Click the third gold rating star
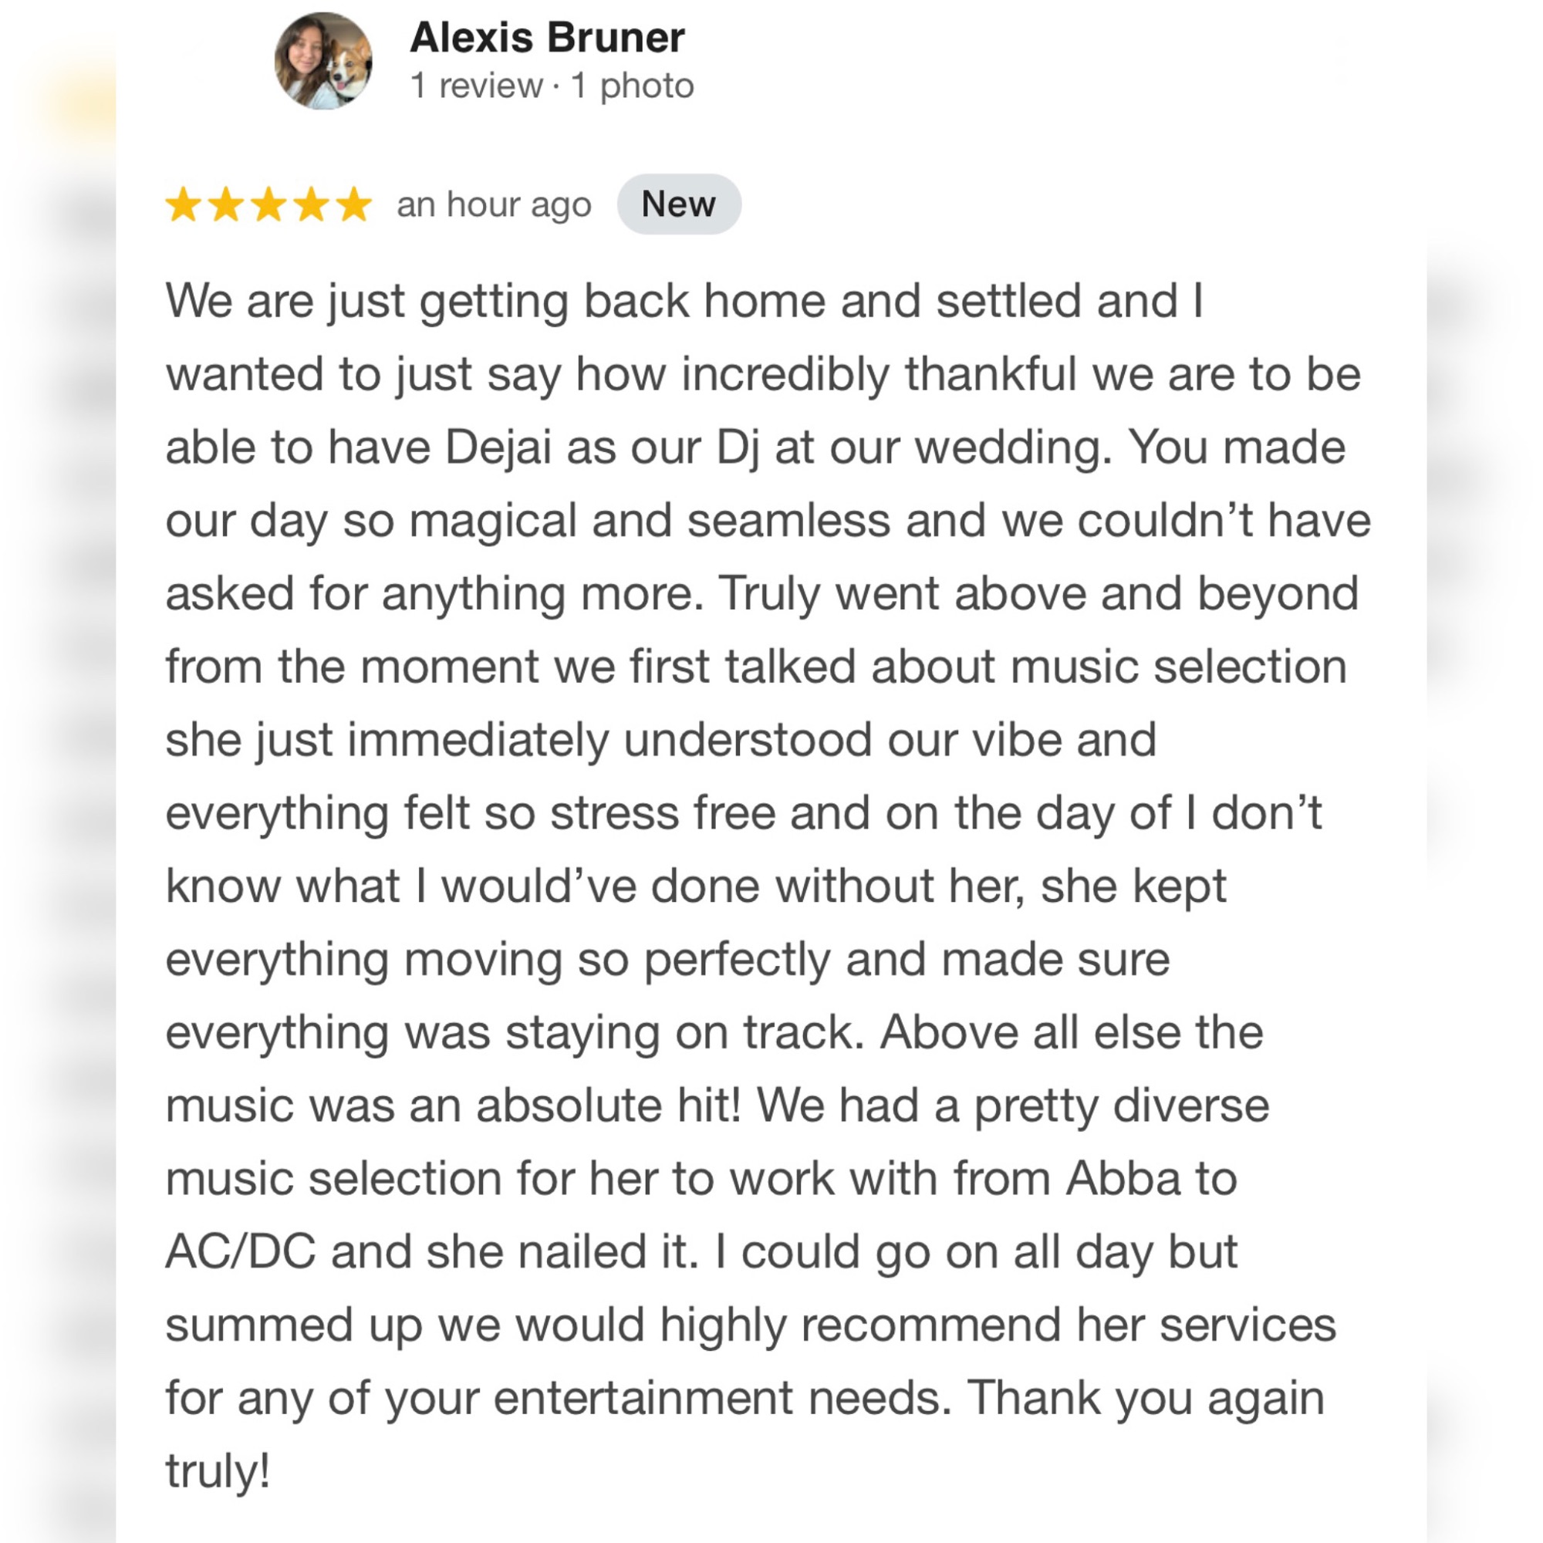The image size is (1543, 1543). [268, 204]
